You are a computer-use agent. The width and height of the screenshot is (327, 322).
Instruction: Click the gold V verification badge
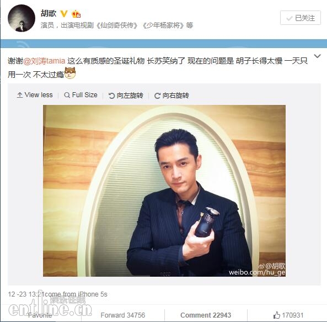click(64, 14)
